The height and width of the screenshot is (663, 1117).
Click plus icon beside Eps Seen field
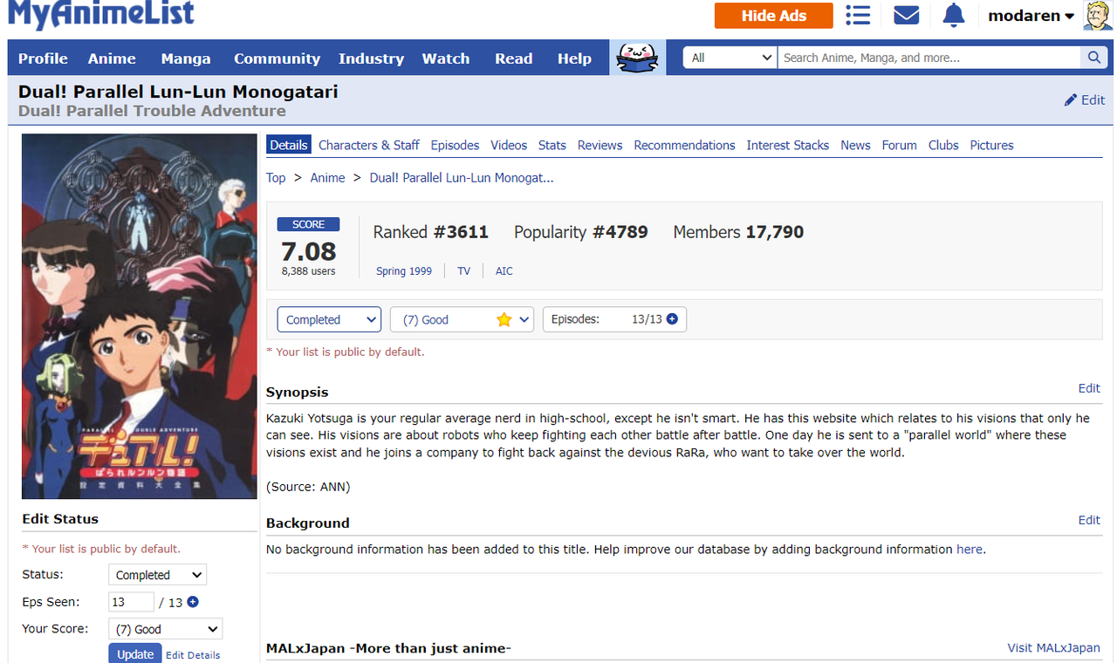click(193, 602)
